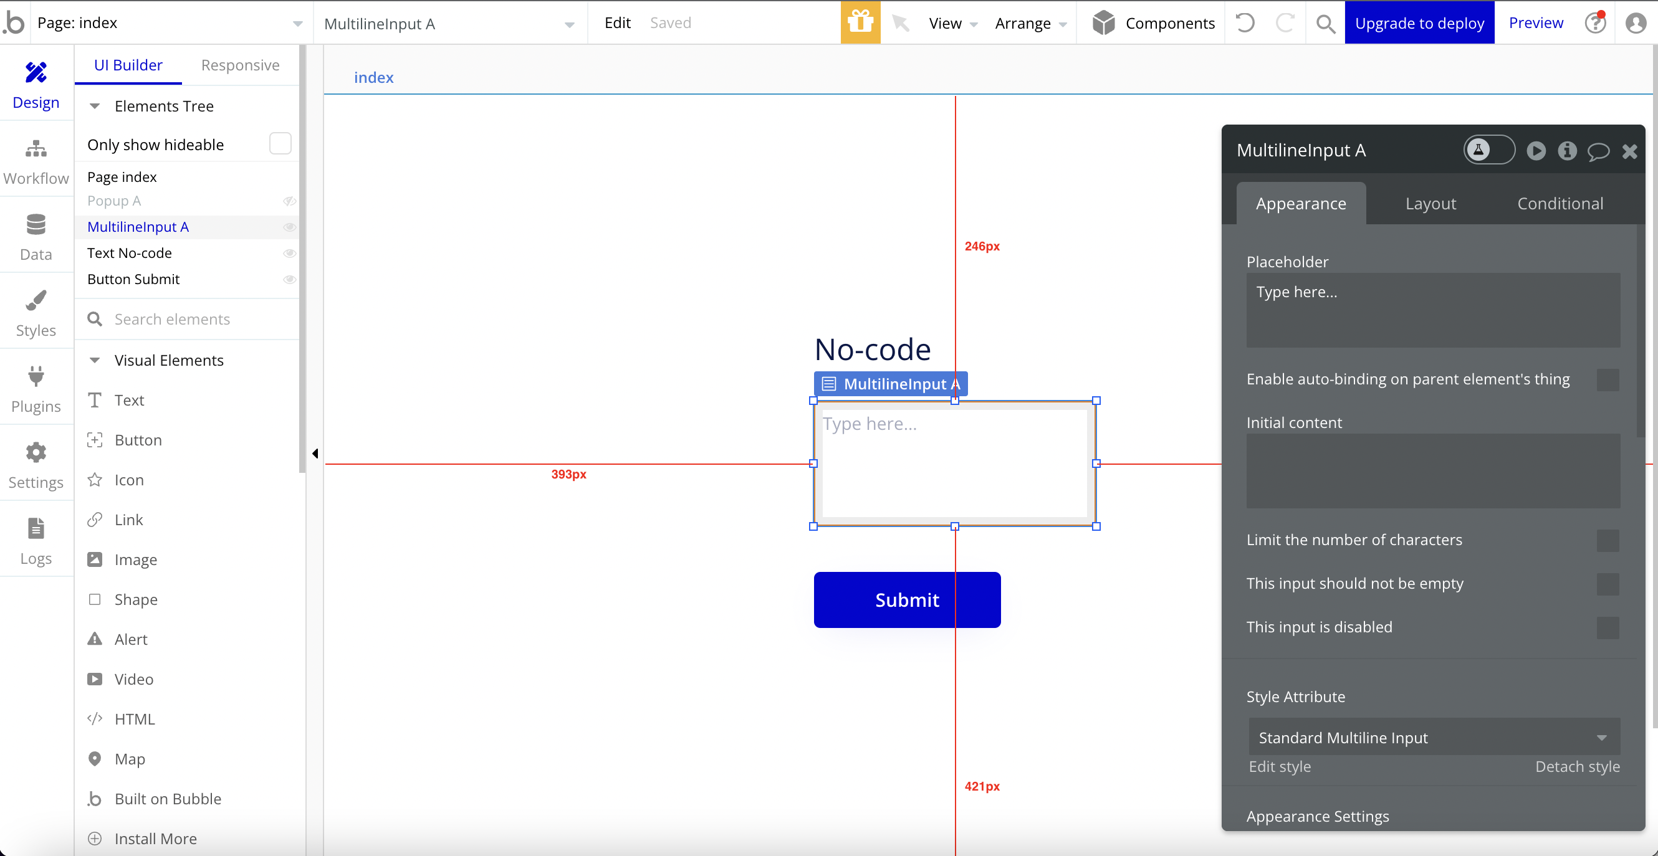Screen dimensions: 1658x856
Task: Open the search magnifier in top bar
Action: (1325, 24)
